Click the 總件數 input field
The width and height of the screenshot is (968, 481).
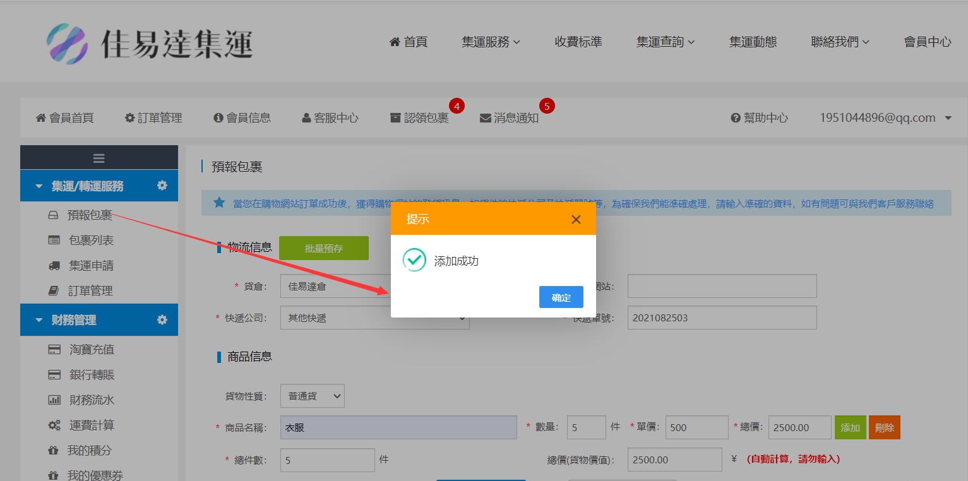[x=328, y=460]
